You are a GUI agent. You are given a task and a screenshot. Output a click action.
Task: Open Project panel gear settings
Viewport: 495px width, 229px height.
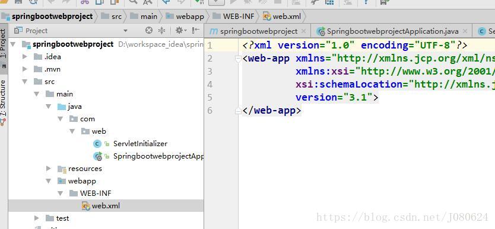click(x=181, y=30)
